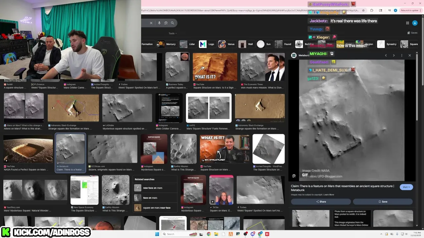This screenshot has height=238, width=424.
Task: Open Astronomy Stack Exchange annotated square image
Action: pyautogui.click(x=73, y=108)
